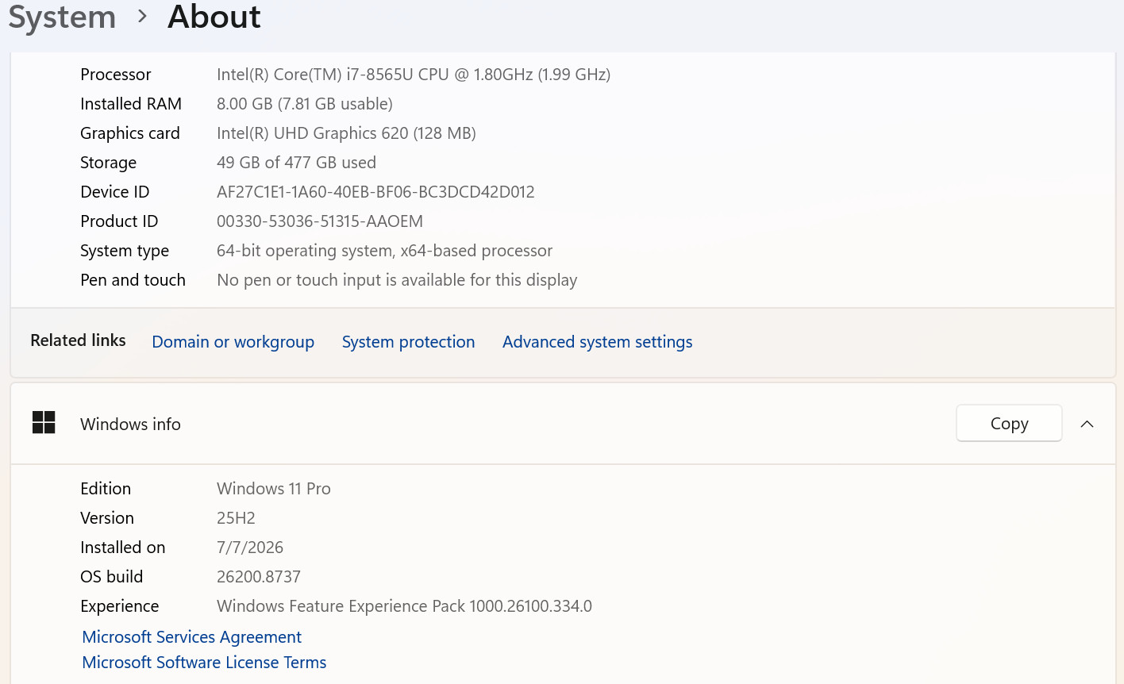Select the Product ID value 00330-53036-51315-AAOEM
This screenshot has height=684, width=1124.
coord(320,221)
